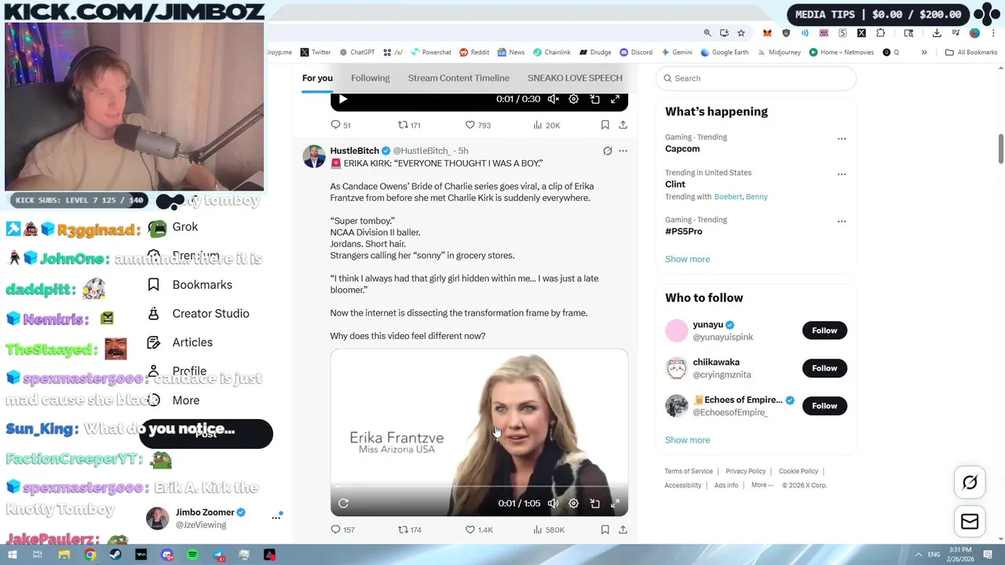Bookmark the upper post with 793 likes
1005x565 pixels.
(605, 125)
